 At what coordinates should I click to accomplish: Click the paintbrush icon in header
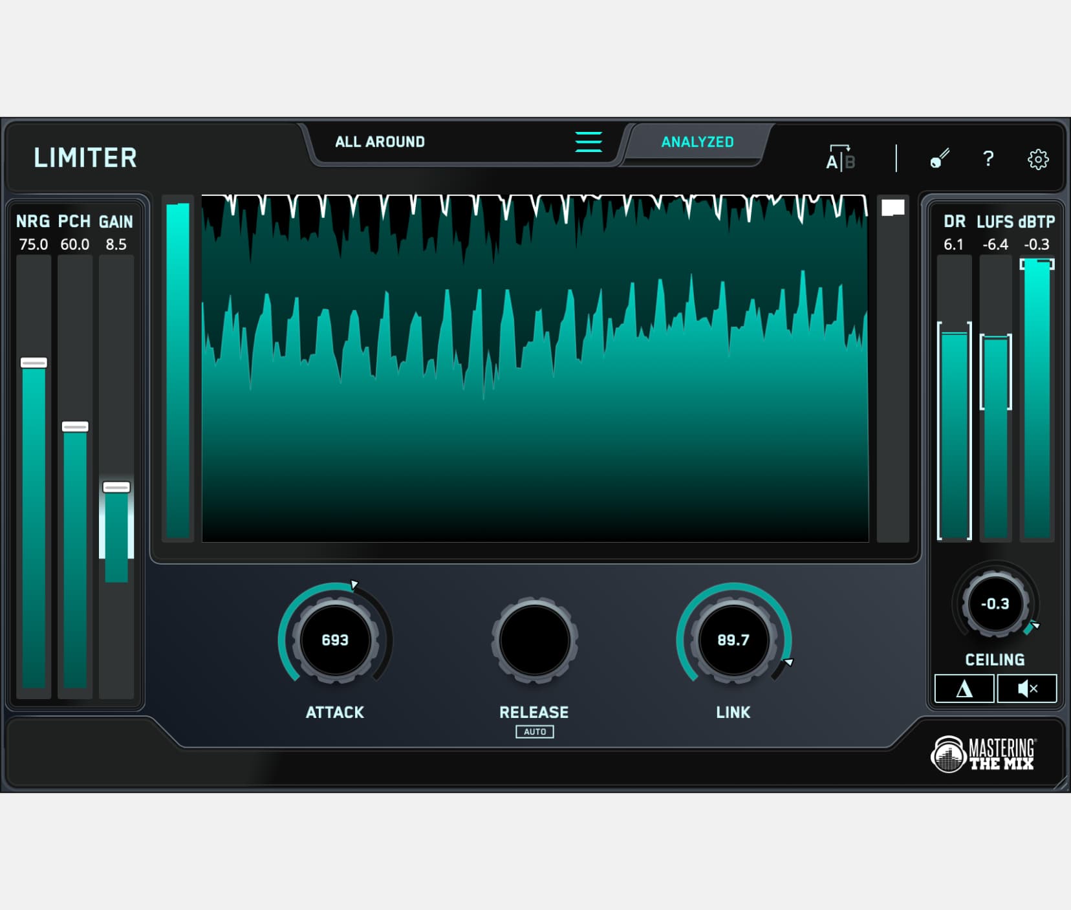click(x=939, y=158)
